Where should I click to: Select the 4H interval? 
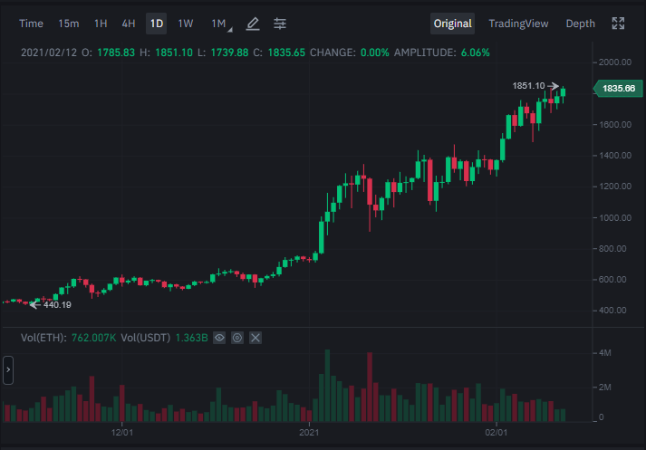pos(128,24)
